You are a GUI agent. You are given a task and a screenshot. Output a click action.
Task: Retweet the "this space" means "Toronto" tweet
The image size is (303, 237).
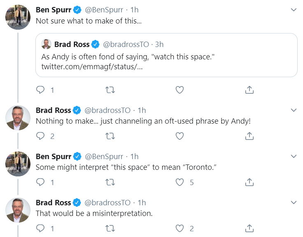click(x=110, y=182)
